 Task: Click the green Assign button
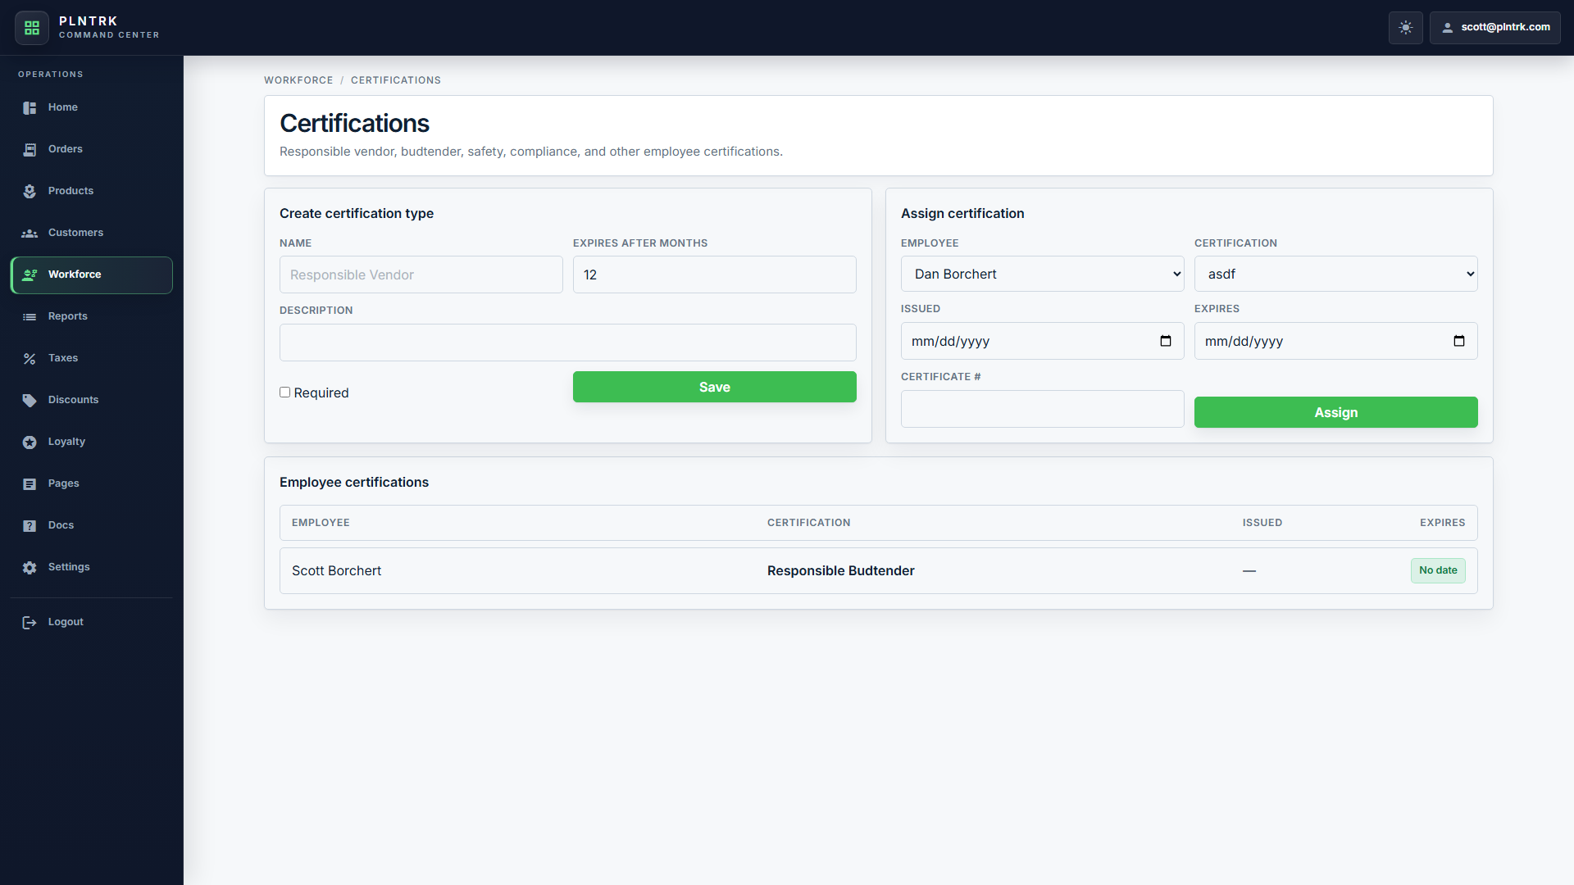pos(1335,412)
